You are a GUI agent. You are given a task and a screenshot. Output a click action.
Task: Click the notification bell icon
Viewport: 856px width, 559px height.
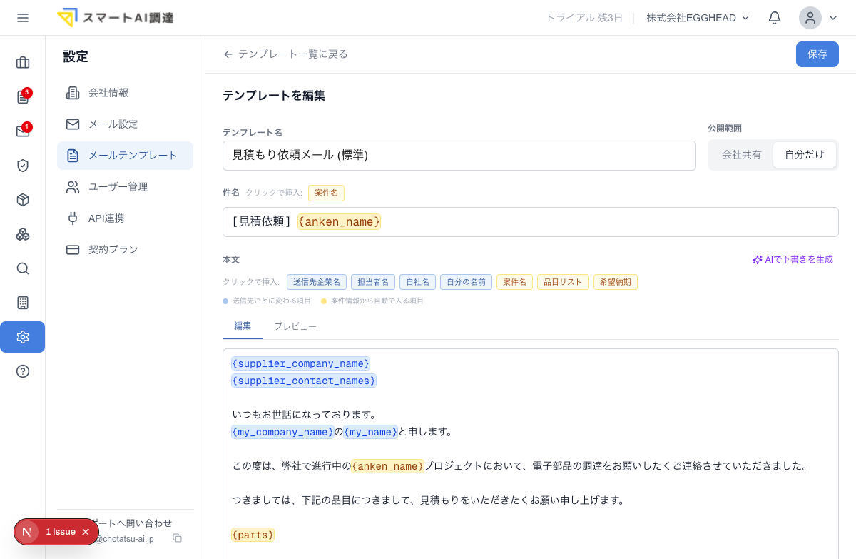775,18
